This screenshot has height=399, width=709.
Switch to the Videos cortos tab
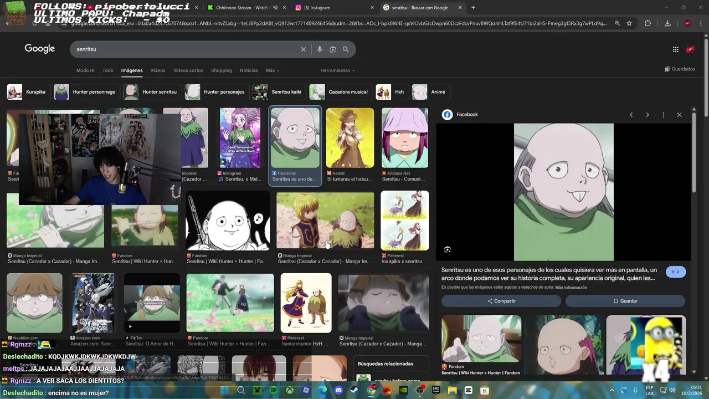coord(188,70)
